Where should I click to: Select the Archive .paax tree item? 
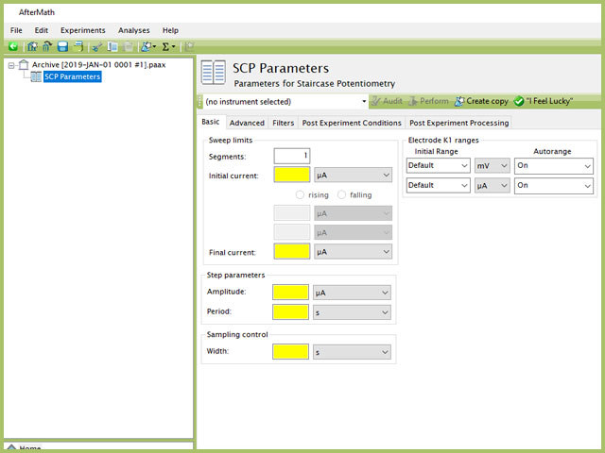point(98,65)
